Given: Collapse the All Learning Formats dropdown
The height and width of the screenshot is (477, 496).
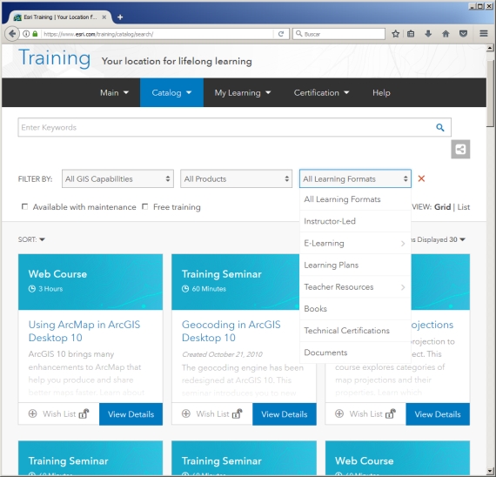Looking at the screenshot, I should tap(355, 178).
